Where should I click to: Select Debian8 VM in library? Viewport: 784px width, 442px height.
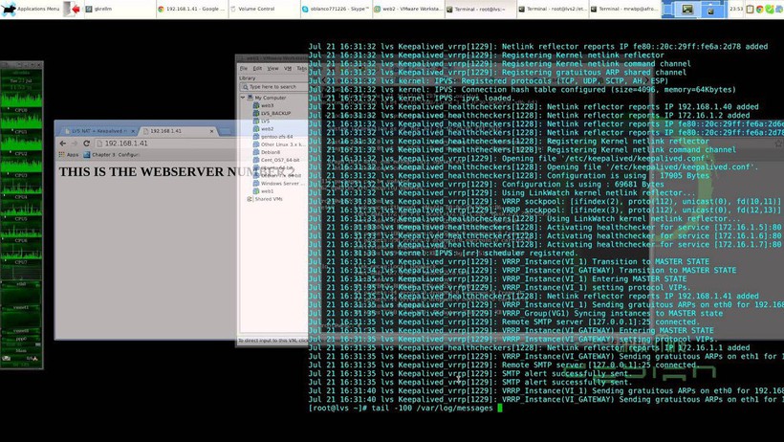[x=271, y=152]
